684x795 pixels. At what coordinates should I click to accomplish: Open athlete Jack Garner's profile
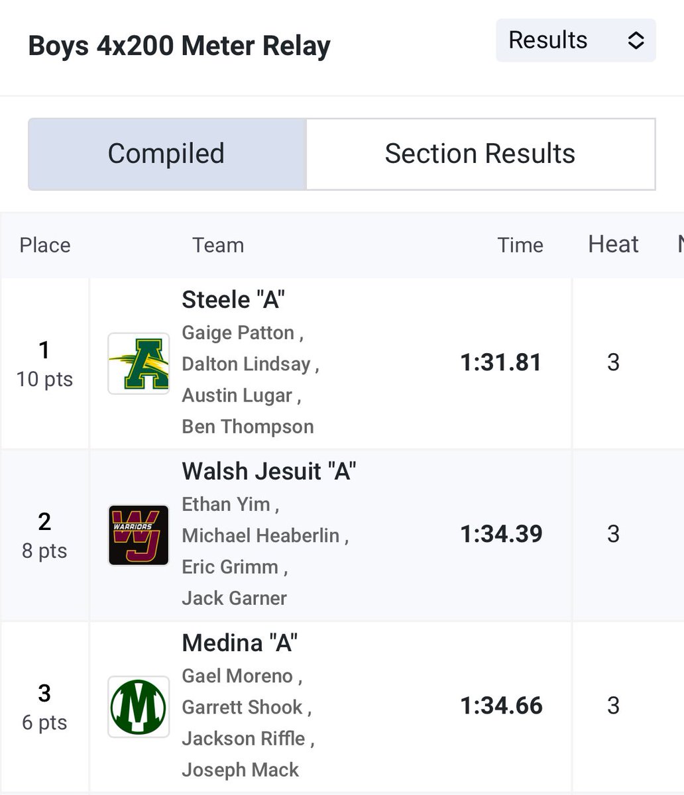235,598
